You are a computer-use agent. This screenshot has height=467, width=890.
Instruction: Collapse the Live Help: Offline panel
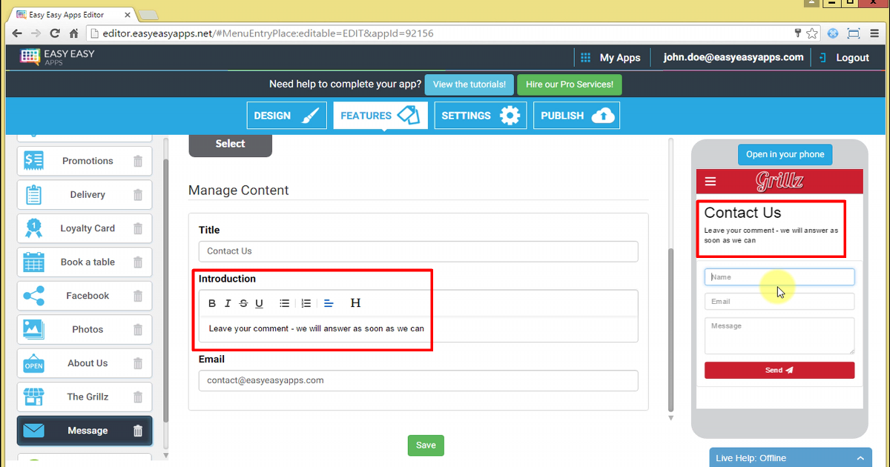tap(860, 457)
